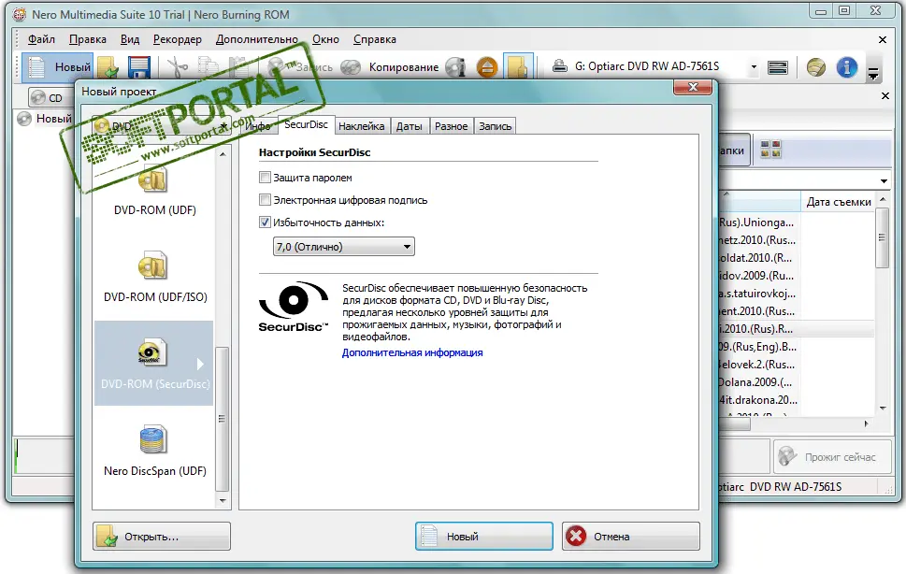Screen dimensions: 906x574
Task: Open the 7,0 (Отлично) redundancy dropdown
Action: 343,247
